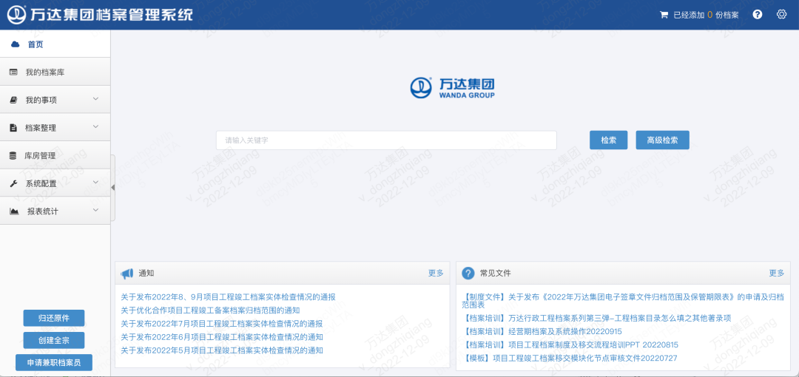The width and height of the screenshot is (799, 377).
Task: Click the megaphone icon beside 通知
Action: pos(127,274)
